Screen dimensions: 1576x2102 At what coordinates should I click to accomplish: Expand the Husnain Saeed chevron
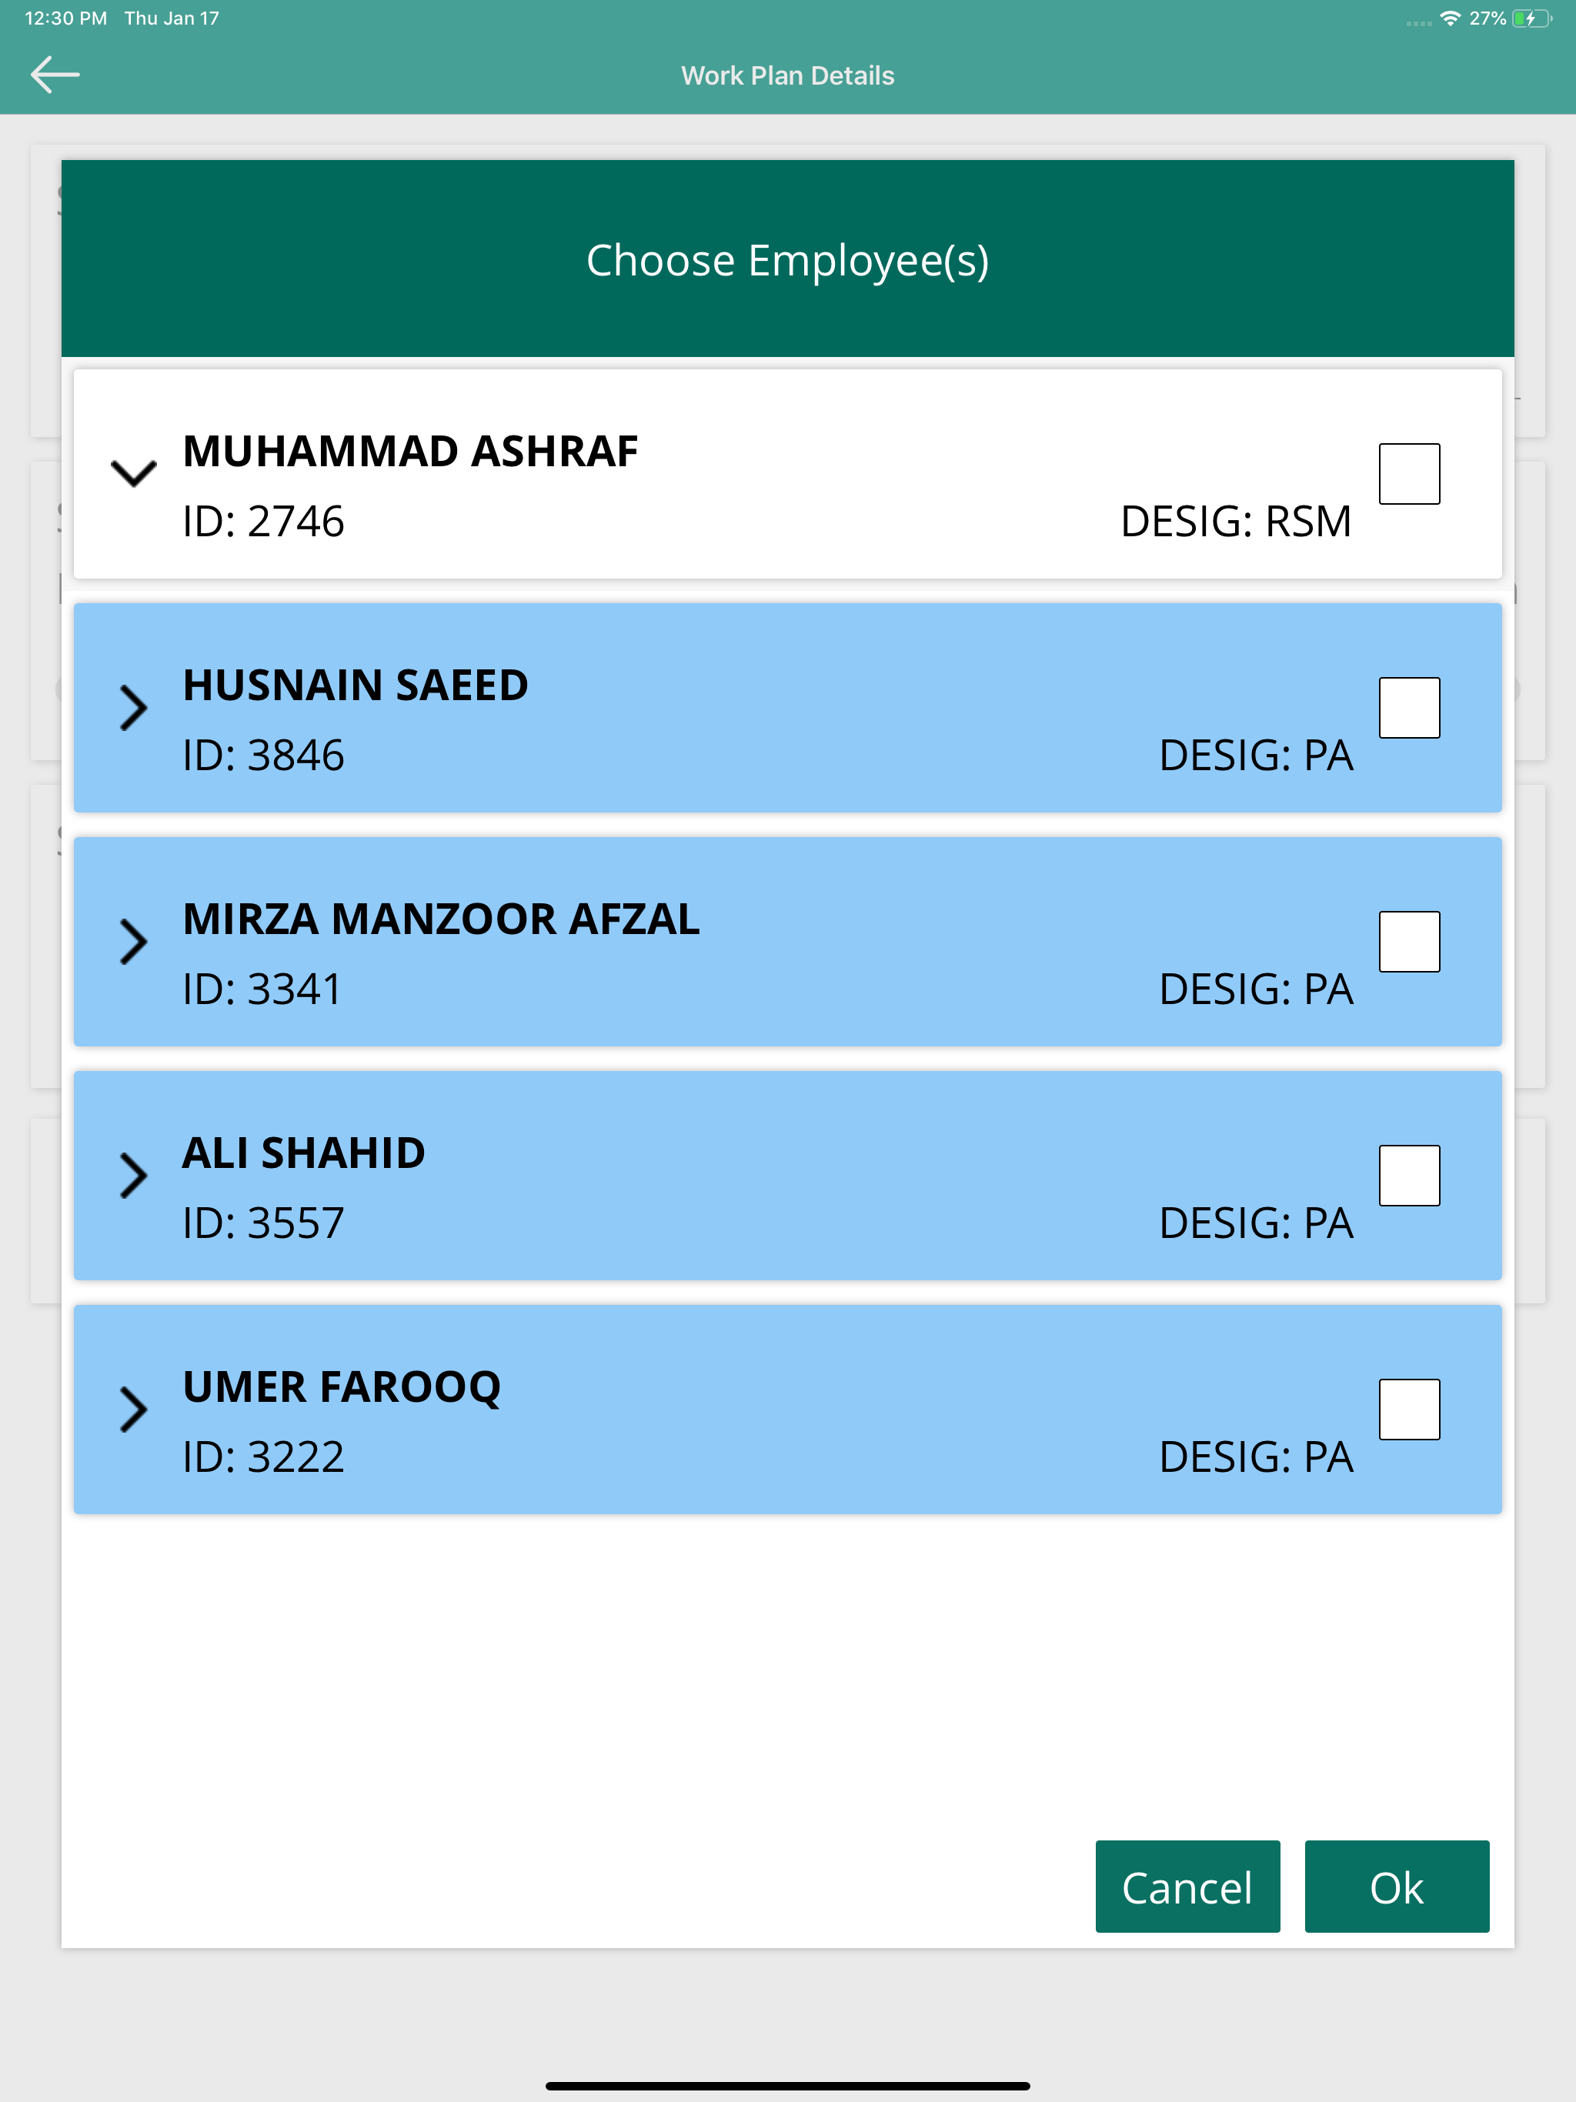[x=133, y=707]
